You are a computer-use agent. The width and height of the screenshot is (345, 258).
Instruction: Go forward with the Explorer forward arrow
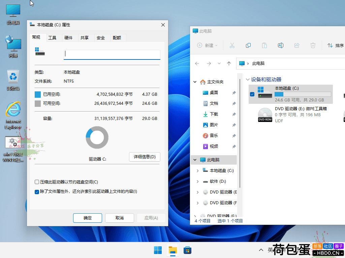pos(209,63)
